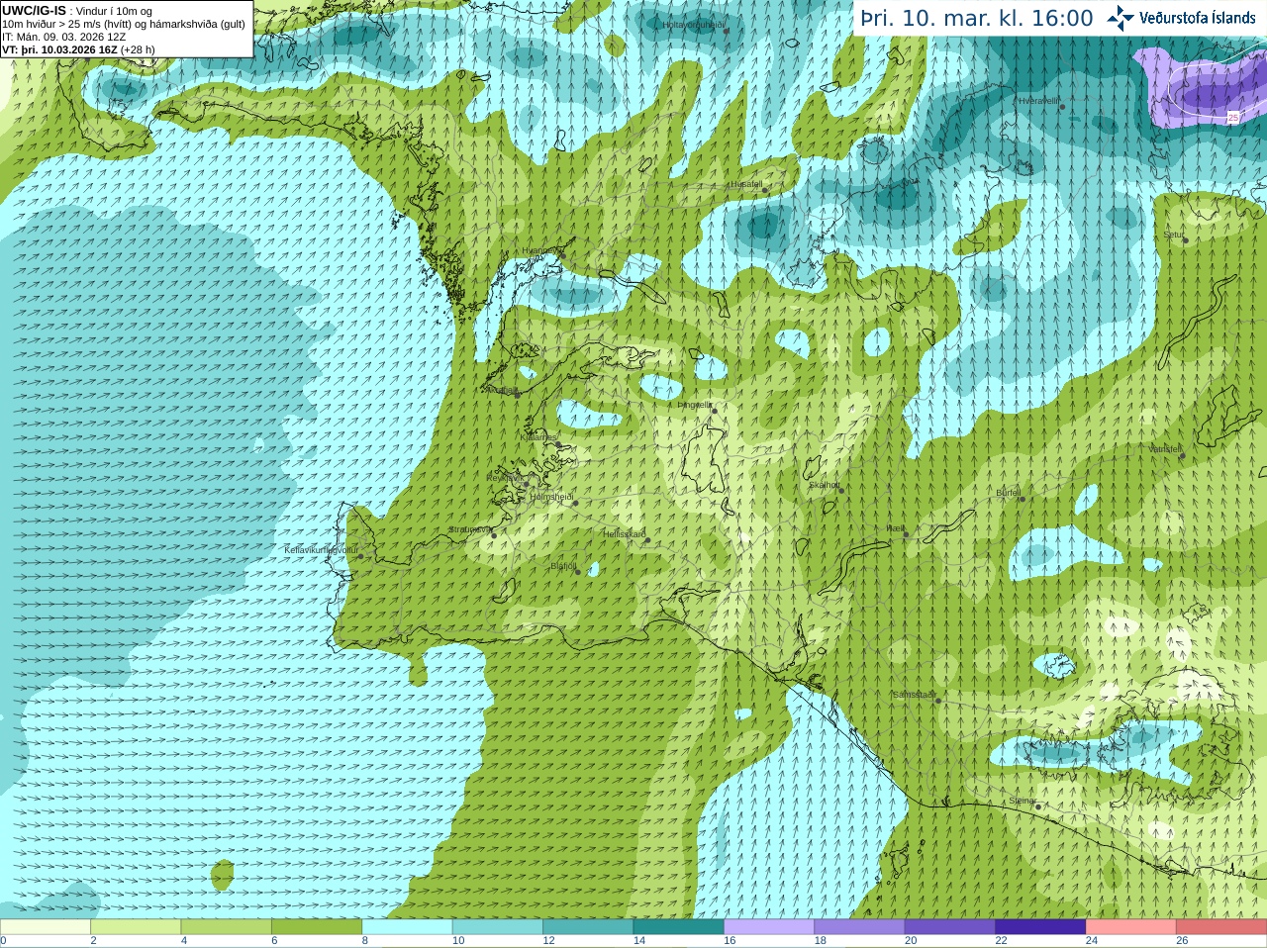Click the 16–18 m/s lavender legend swatch
Screen dimensions: 1267x948
(x=769, y=927)
